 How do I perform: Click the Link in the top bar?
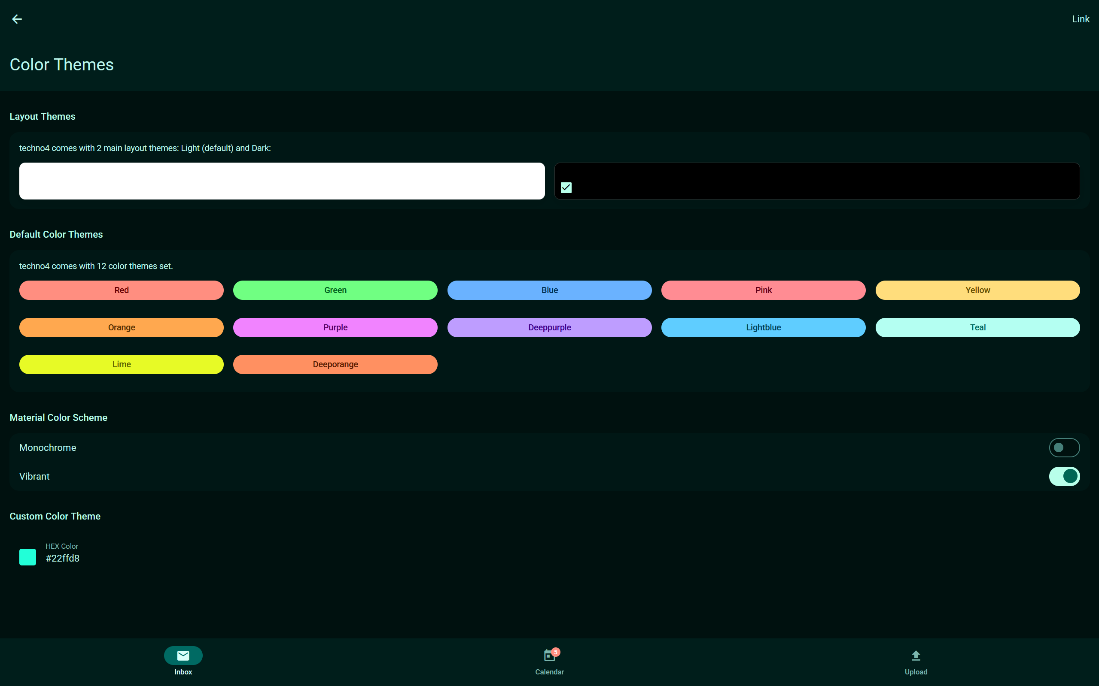[x=1081, y=19]
